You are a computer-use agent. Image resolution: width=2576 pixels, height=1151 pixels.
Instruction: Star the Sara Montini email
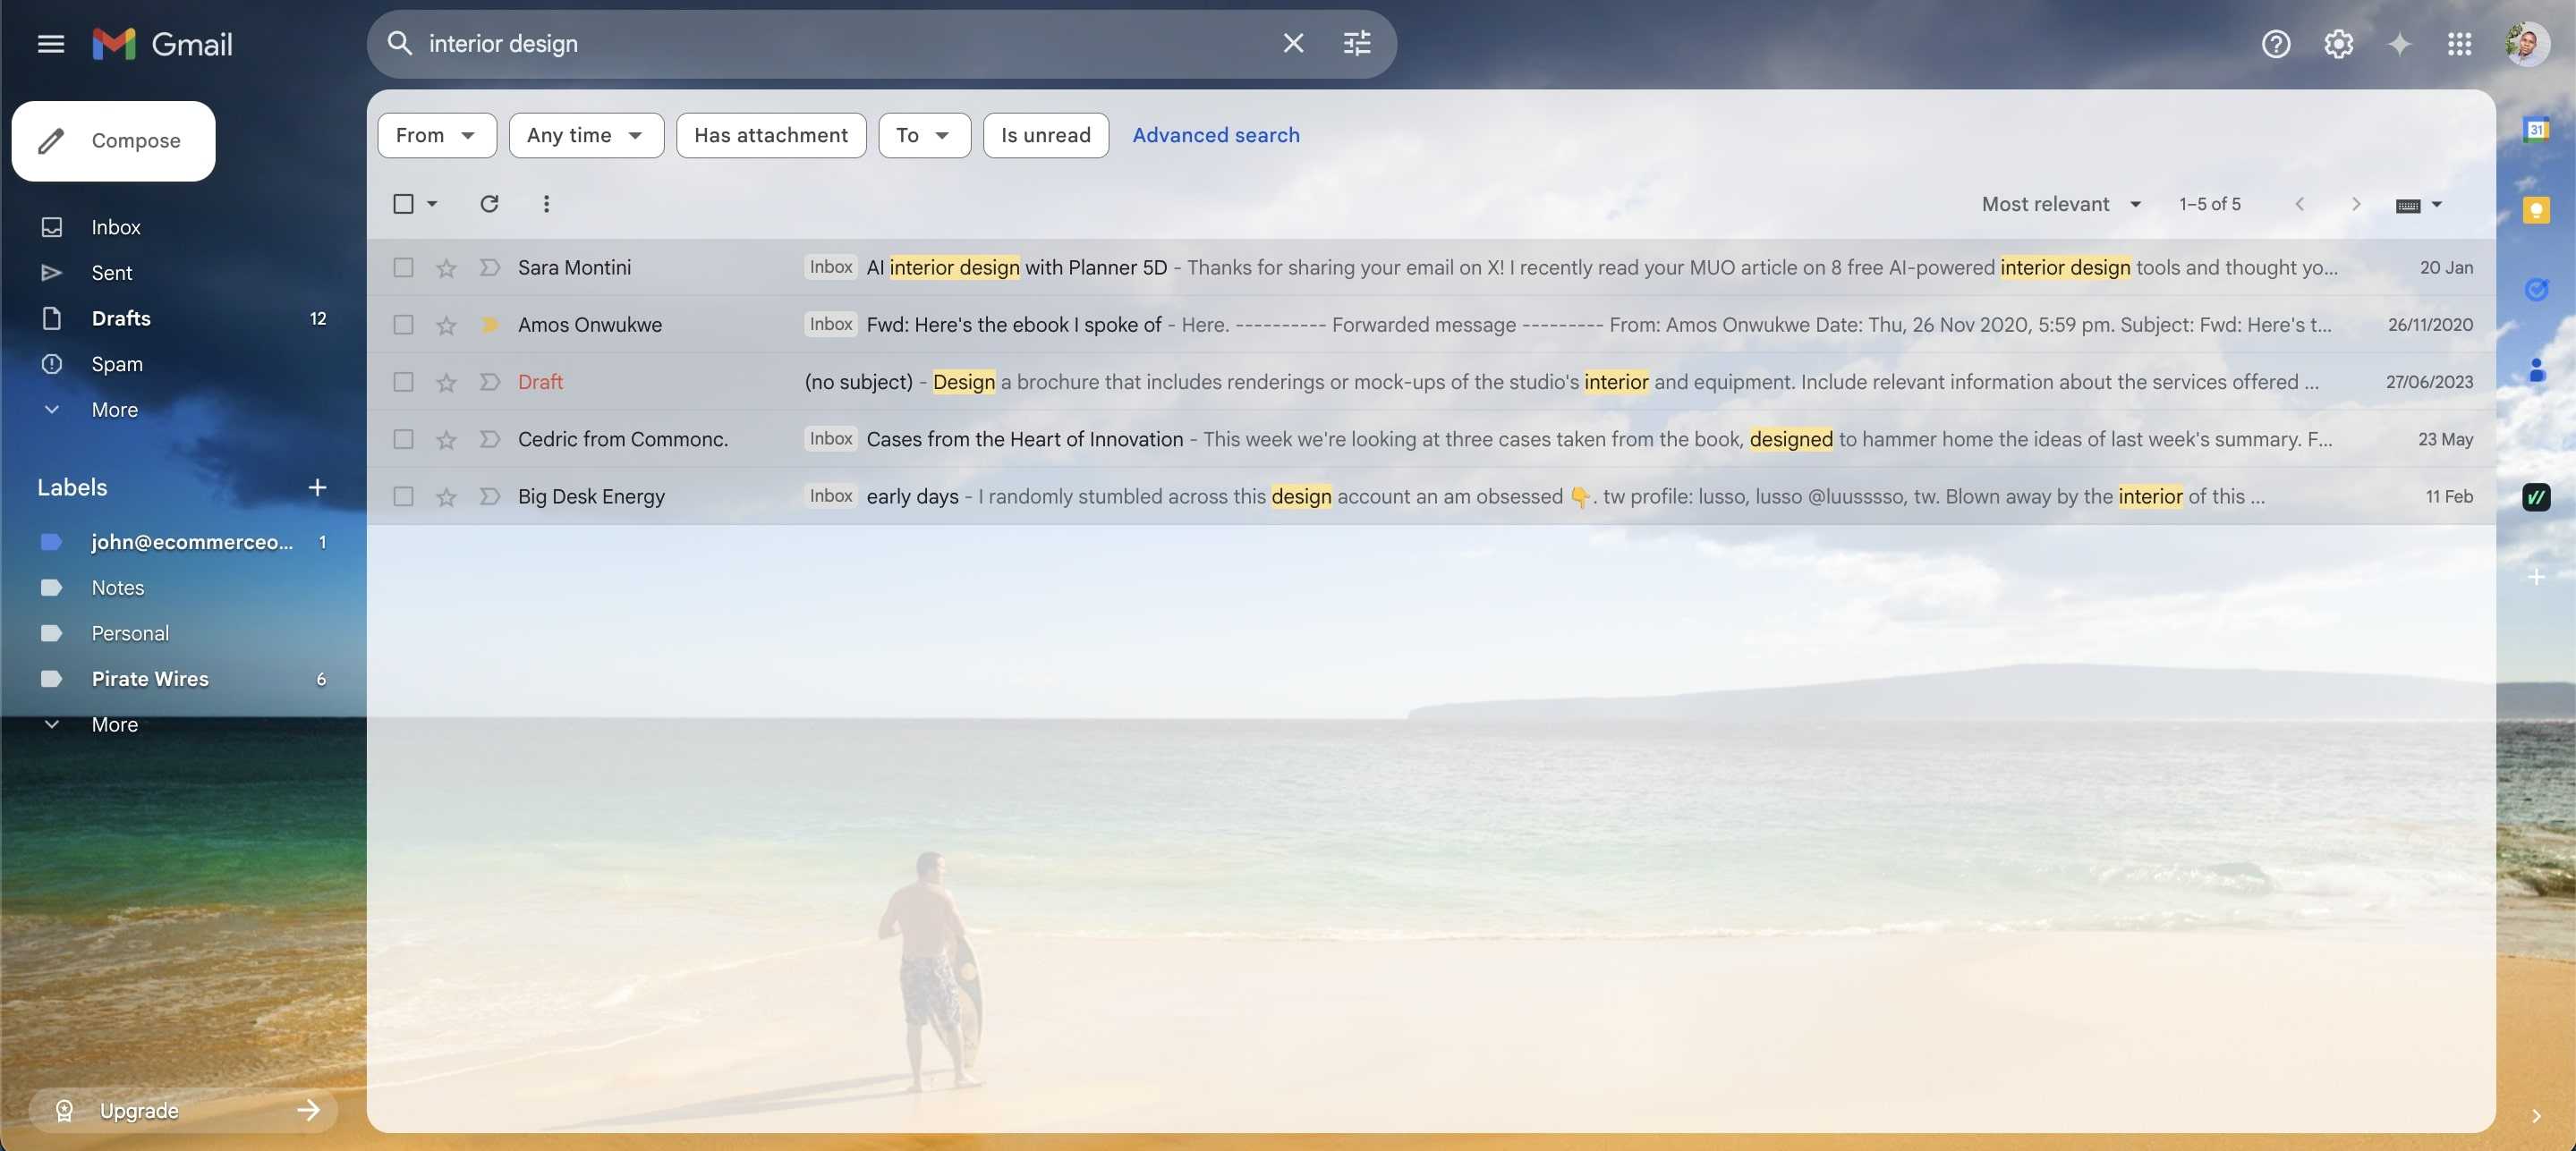click(x=446, y=267)
